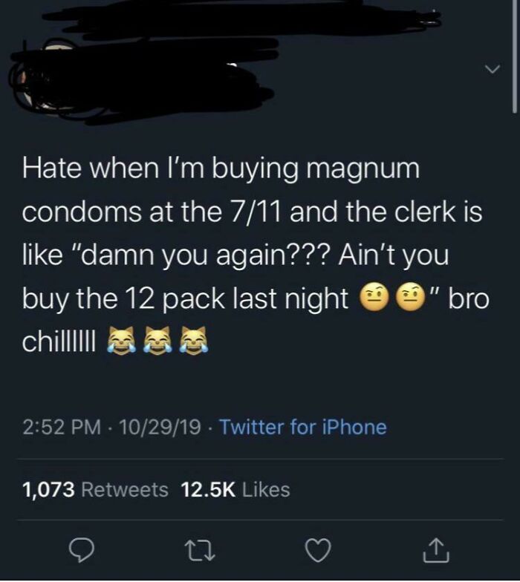Like the tweet with heart icon
This screenshot has height=582, width=520.
click(318, 551)
